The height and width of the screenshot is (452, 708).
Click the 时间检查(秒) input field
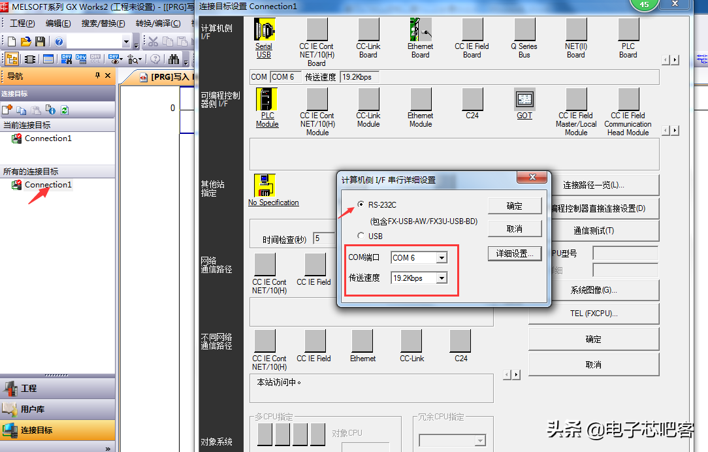pos(325,239)
